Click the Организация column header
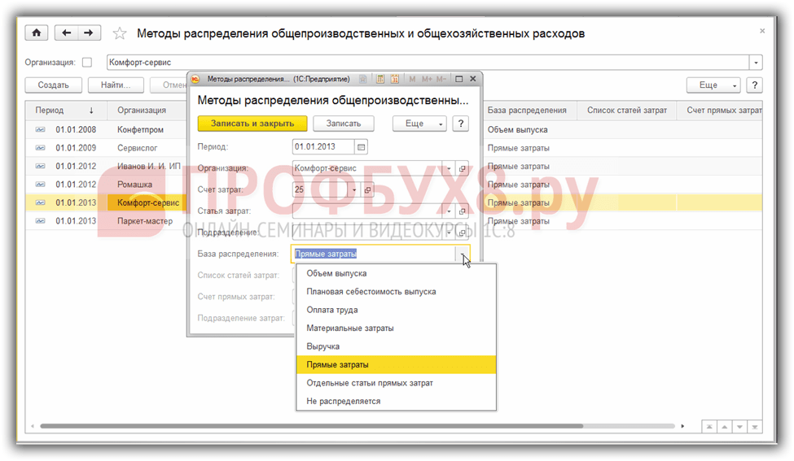The width and height of the screenshot is (794, 461). [x=147, y=111]
